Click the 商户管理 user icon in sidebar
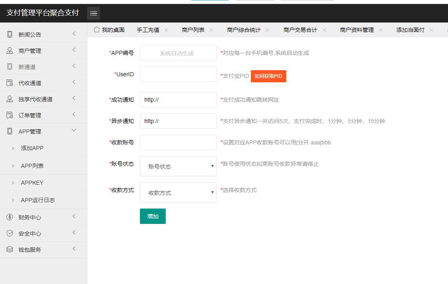Screen dimensions: 448x284 click(x=10, y=50)
